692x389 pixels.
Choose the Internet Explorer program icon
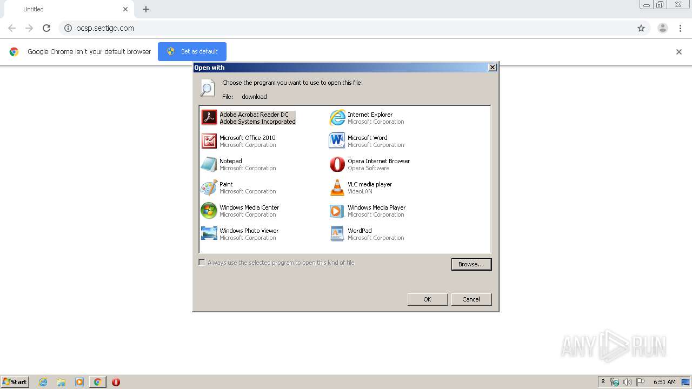337,117
